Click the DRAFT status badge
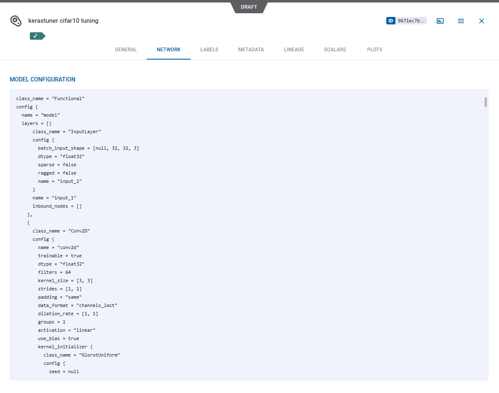This screenshot has width=499, height=393. pyautogui.click(x=249, y=7)
